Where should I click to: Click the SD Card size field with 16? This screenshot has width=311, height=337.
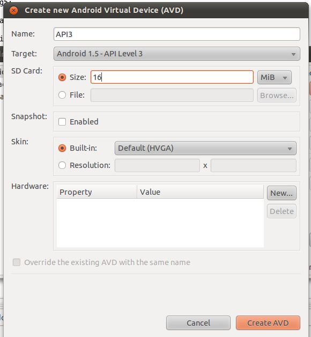(x=172, y=77)
